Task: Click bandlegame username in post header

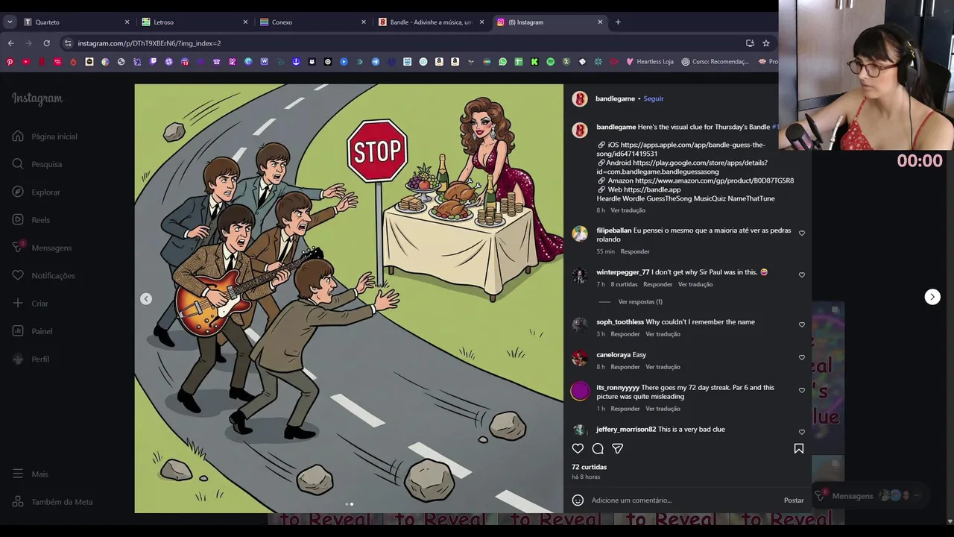Action: pos(615,98)
